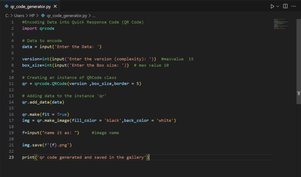The image size is (301, 177).
Task: Click the 'black' string on line 17
Action: coord(113,120)
